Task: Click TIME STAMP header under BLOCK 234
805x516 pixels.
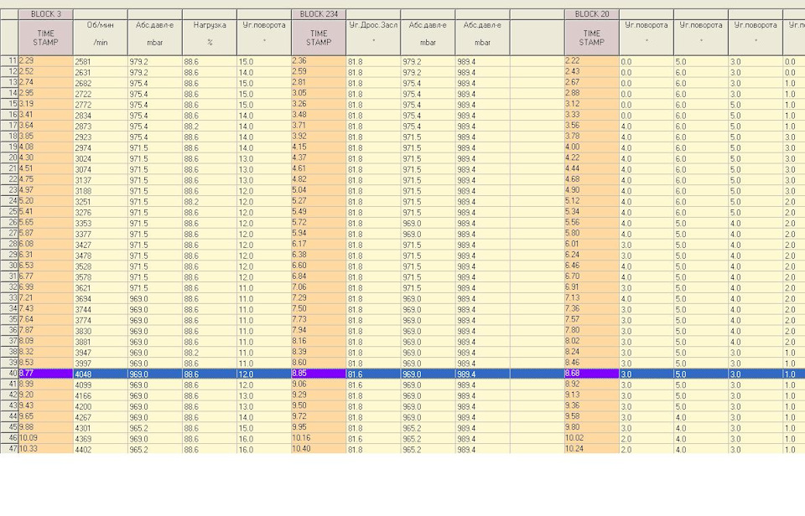Action: pos(319,38)
